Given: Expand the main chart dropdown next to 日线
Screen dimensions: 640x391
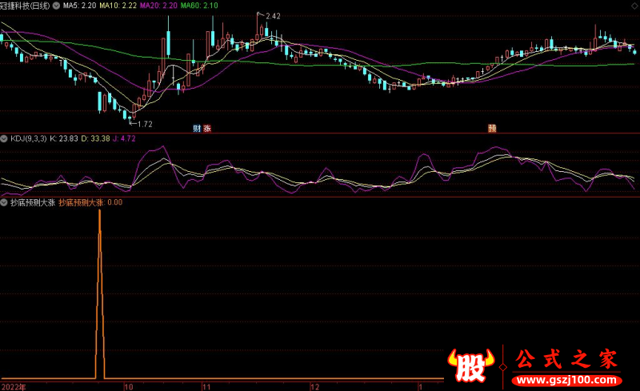Looking at the screenshot, I should [x=56, y=6].
